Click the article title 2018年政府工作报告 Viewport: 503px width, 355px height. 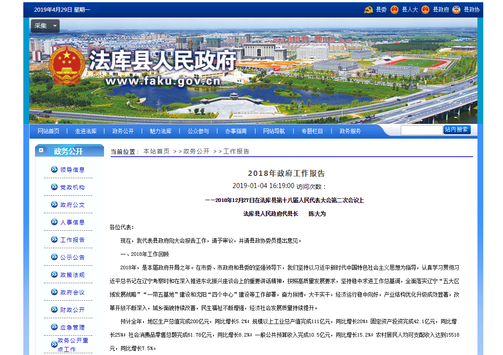[x=286, y=174]
